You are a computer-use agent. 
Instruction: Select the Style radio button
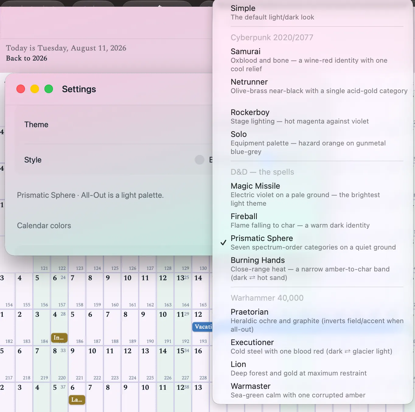point(200,160)
